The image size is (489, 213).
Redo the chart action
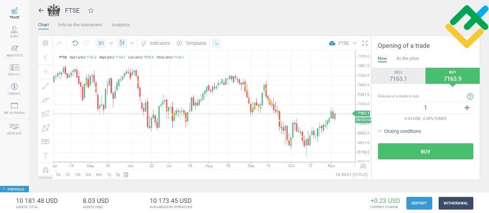[87, 43]
